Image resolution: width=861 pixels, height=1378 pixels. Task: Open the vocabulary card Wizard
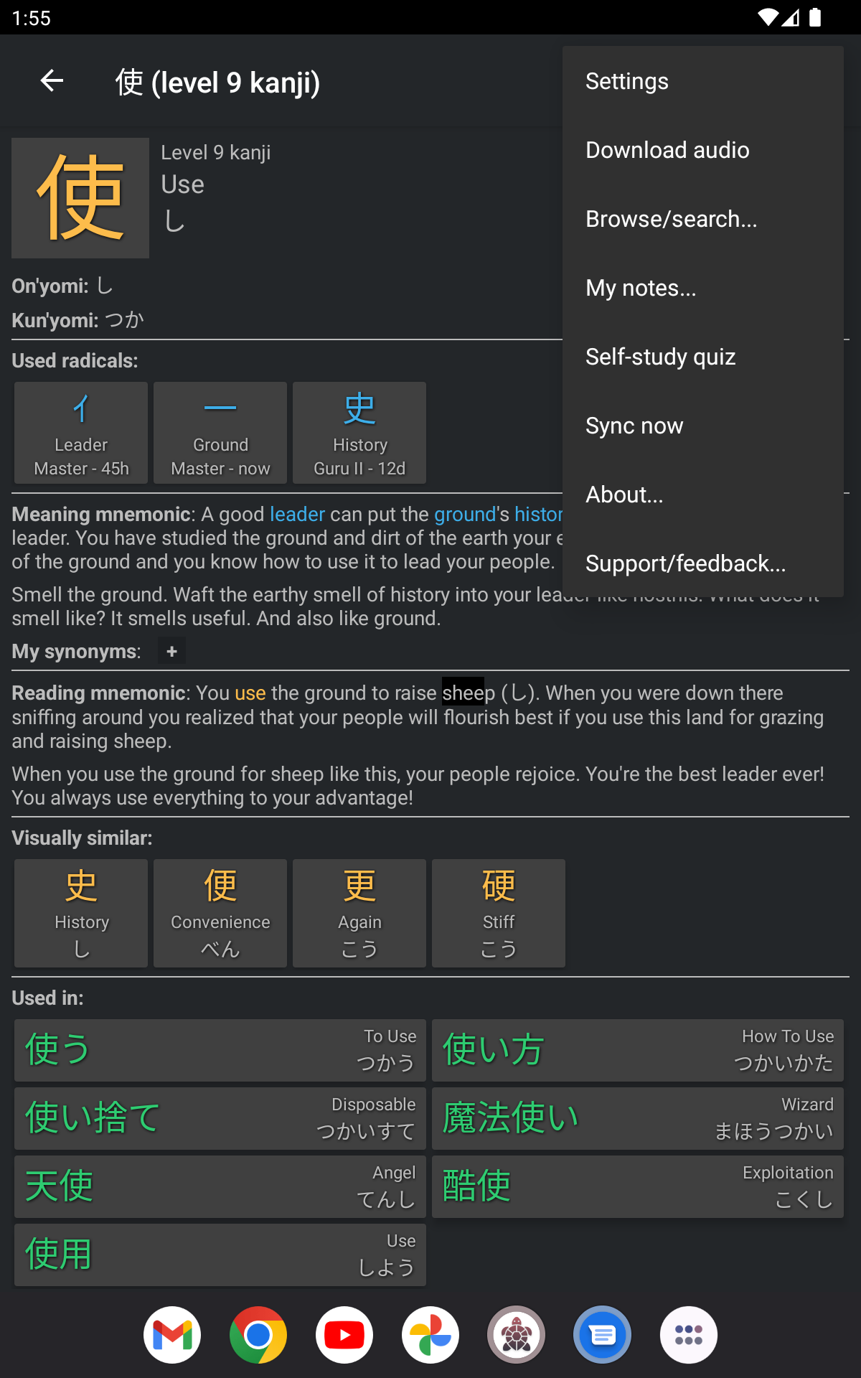638,1118
